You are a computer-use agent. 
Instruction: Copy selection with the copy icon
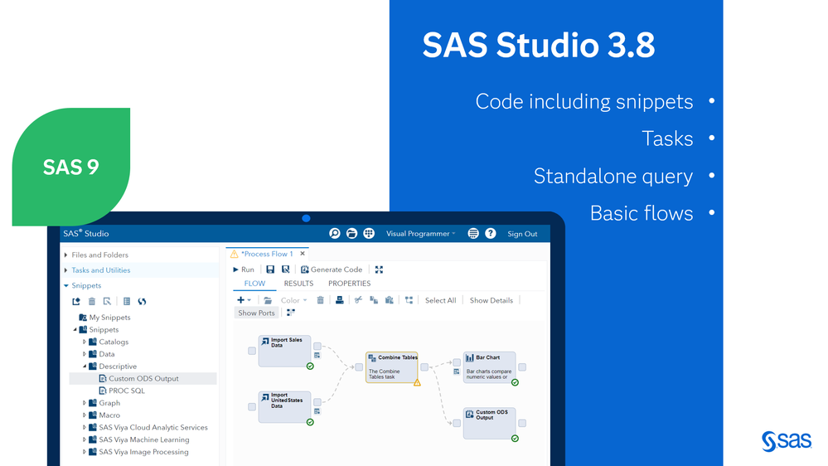374,300
